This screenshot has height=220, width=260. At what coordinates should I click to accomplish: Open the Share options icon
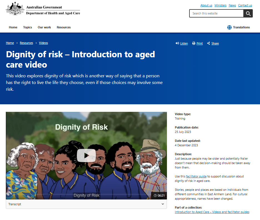208,43
